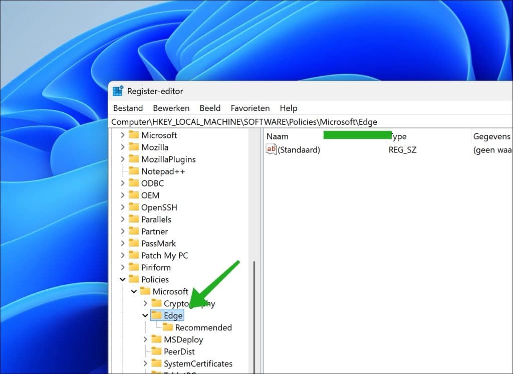Click the Edge folder icon

[156, 315]
